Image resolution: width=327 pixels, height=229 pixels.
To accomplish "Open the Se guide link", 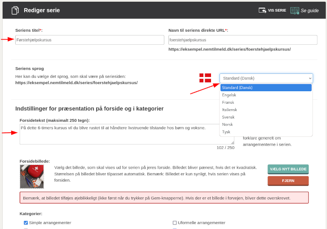I will (x=305, y=10).
